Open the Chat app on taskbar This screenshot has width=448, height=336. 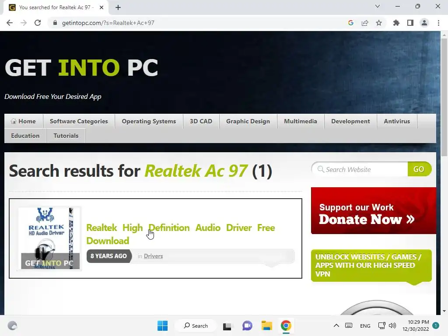(x=248, y=325)
